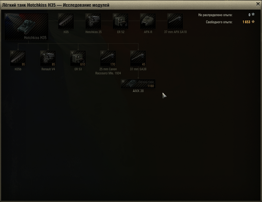
Task: Click the 'ER 52' radio name label
Action: [121, 32]
